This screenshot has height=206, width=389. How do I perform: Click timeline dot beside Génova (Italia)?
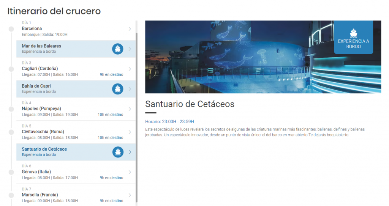coord(11,172)
